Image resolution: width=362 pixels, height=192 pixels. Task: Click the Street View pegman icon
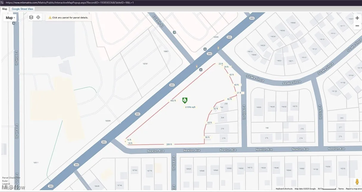[x=357, y=182]
